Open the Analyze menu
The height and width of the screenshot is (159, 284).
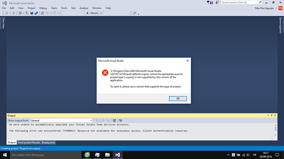84,8
